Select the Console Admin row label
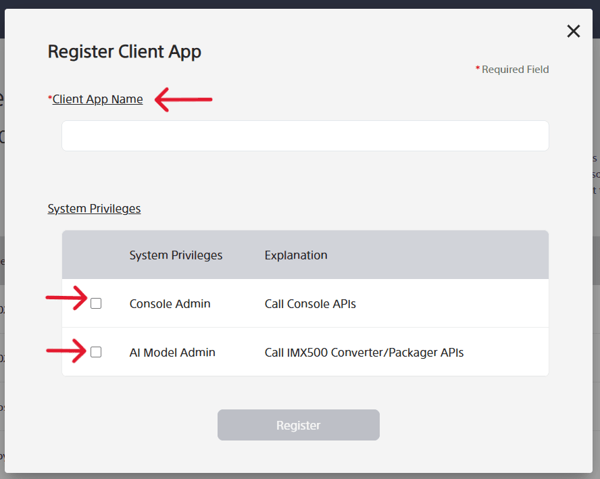The height and width of the screenshot is (479, 600). coord(170,303)
